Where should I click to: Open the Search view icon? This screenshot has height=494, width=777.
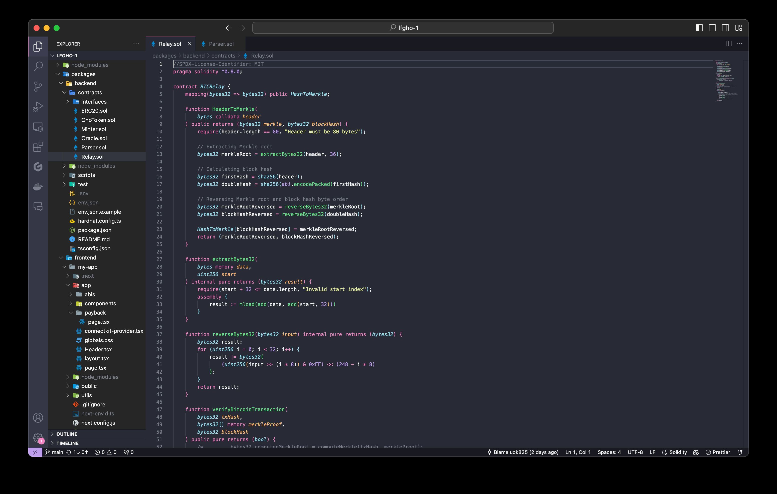[x=38, y=67]
